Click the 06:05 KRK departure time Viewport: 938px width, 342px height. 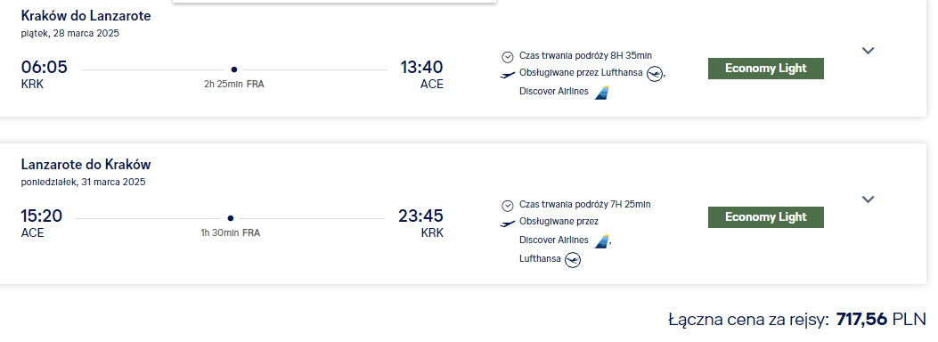(x=45, y=74)
